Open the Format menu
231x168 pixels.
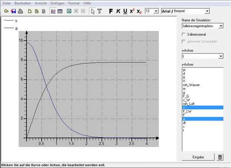point(74,3)
